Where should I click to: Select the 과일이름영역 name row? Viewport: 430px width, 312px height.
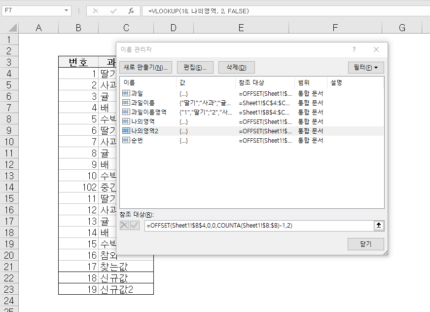point(251,113)
